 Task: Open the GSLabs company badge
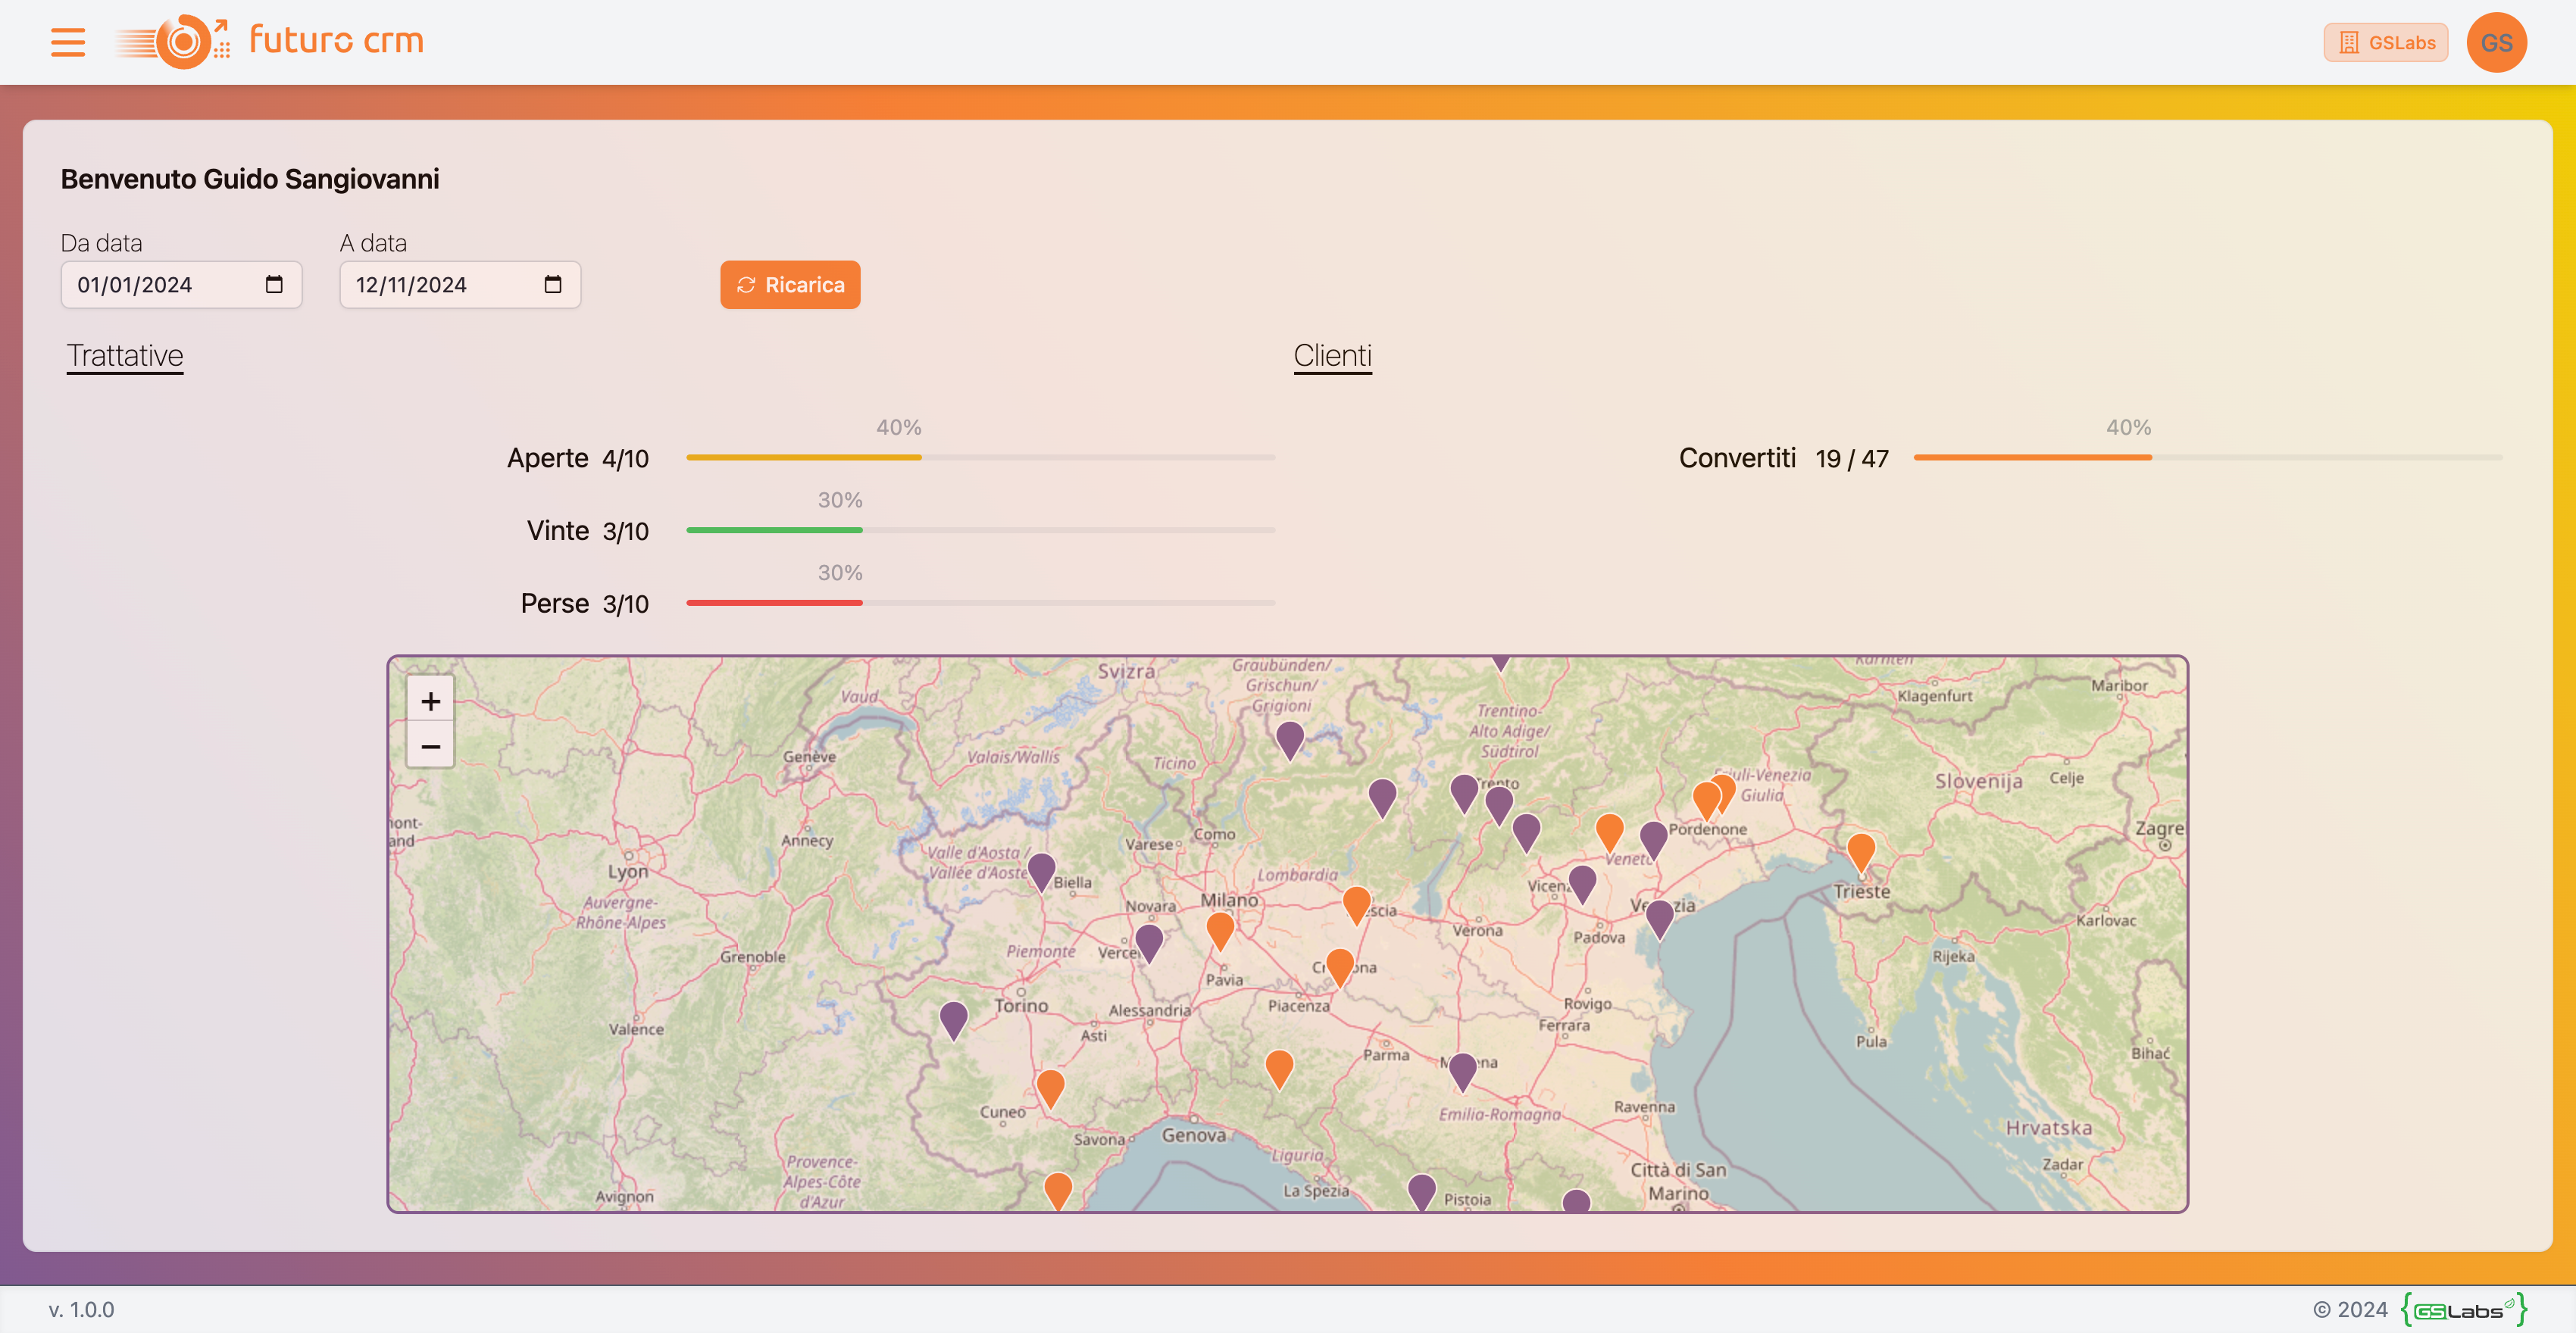[2385, 42]
